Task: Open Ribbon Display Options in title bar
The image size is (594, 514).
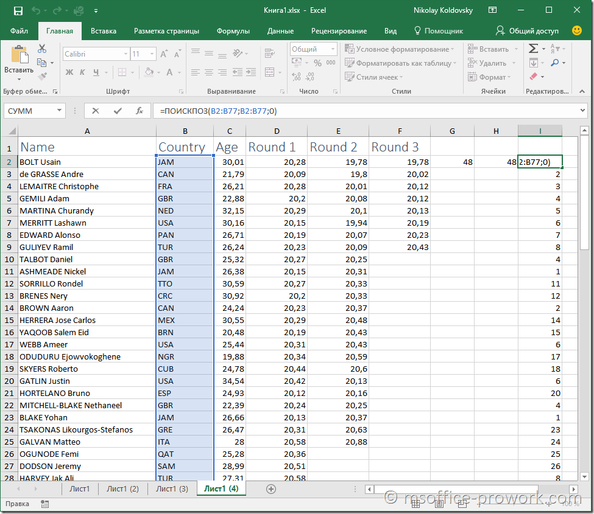Action: [x=492, y=10]
